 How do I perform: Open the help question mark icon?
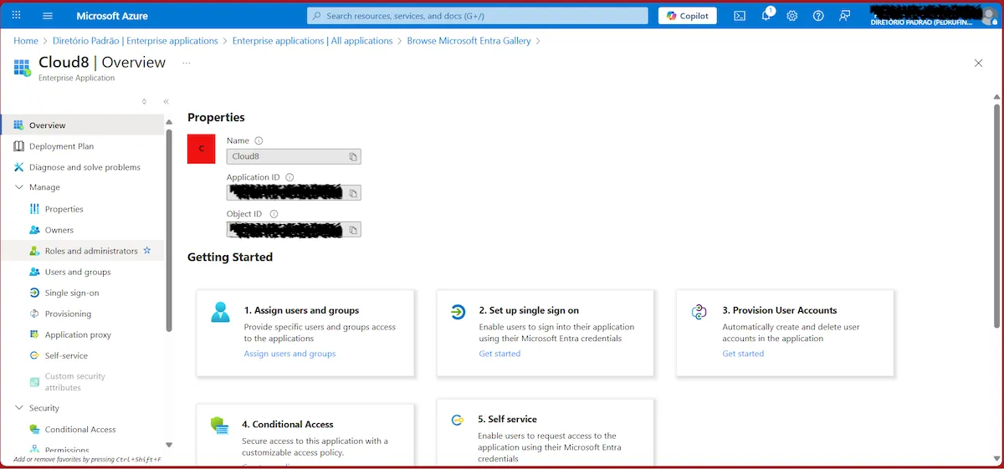click(x=818, y=16)
